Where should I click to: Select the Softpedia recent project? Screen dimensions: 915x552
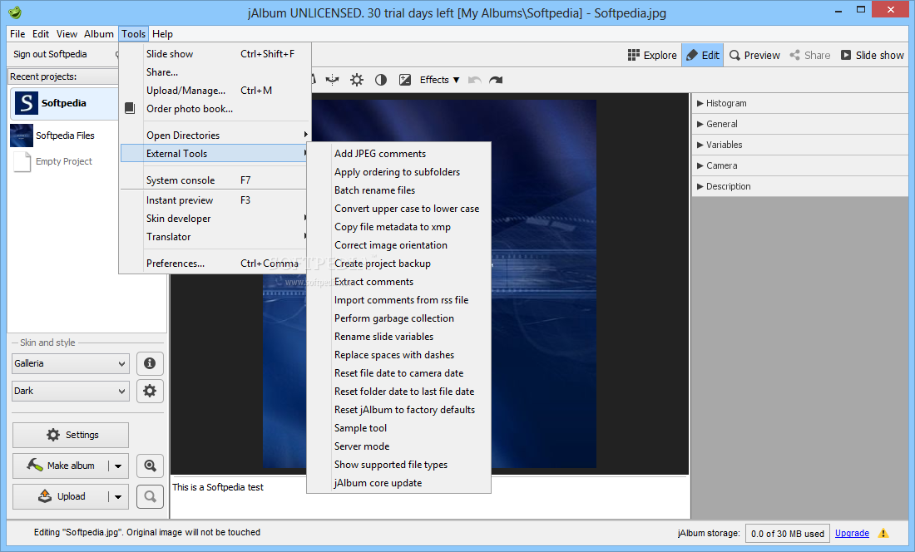[64, 103]
